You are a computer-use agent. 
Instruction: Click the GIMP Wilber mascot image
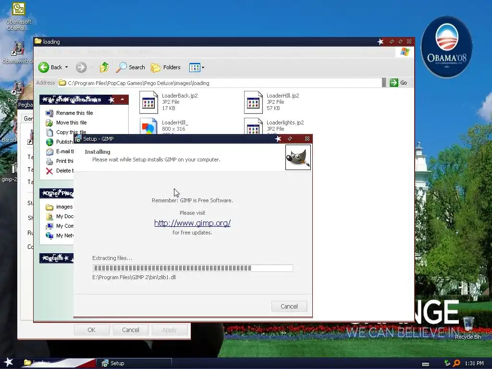click(x=298, y=157)
